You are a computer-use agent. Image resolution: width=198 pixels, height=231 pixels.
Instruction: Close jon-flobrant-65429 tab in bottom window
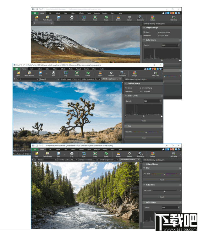(138, 160)
